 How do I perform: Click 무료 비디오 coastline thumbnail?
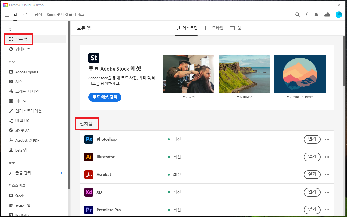[x=244, y=74]
